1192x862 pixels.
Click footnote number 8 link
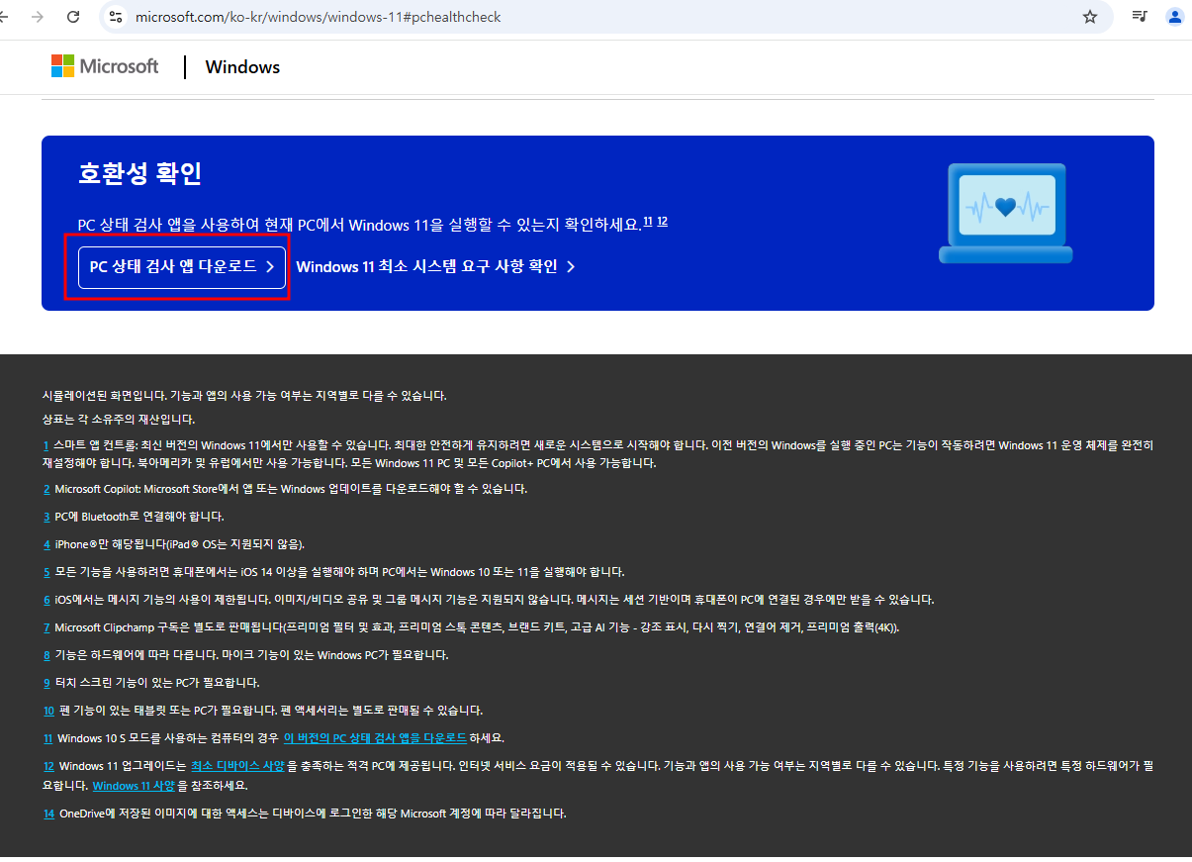pyautogui.click(x=46, y=655)
